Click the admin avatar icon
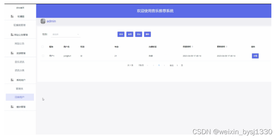This screenshot has height=139, width=278. coord(43,21)
